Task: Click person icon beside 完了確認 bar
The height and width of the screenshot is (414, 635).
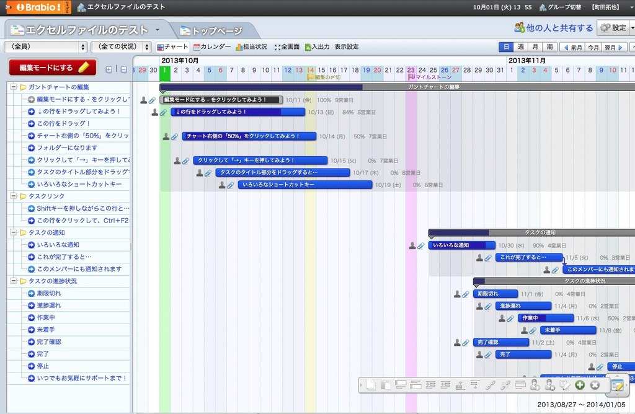Action: click(457, 342)
